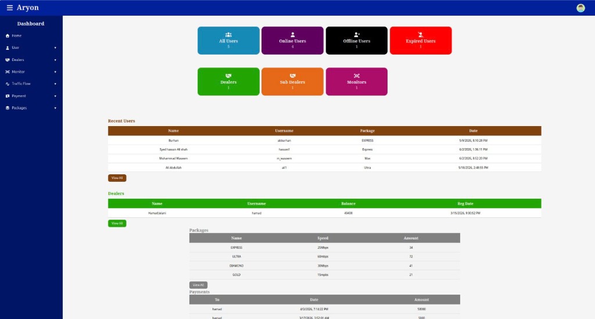Expand the Traffic Flow submenu arrow

[x=55, y=84]
